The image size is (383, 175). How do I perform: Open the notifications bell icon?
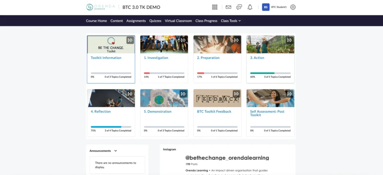click(250, 7)
